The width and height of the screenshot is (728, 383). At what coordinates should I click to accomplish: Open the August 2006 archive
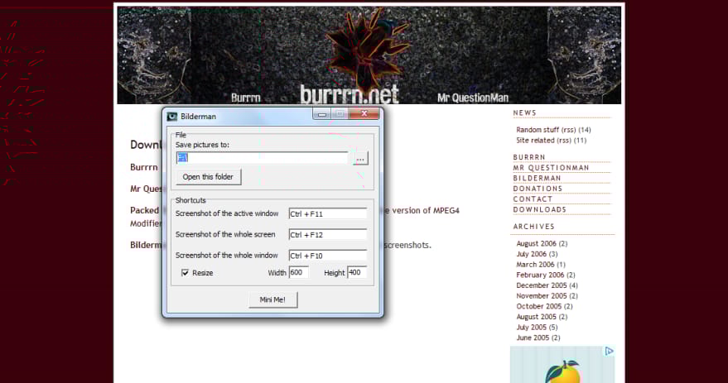pos(536,243)
